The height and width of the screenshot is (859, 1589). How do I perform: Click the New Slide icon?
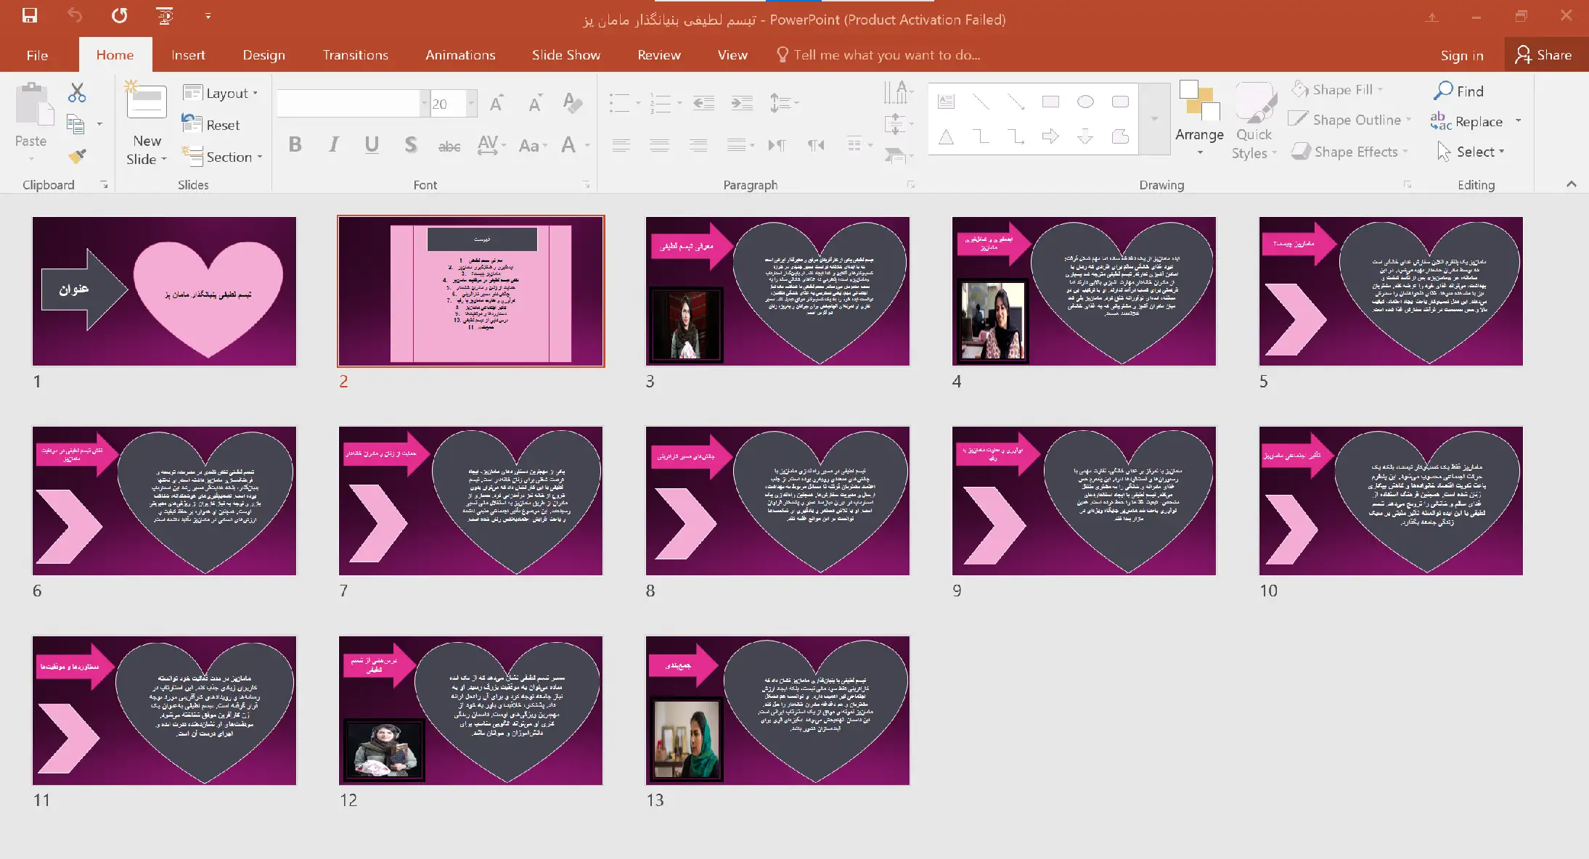point(146,102)
